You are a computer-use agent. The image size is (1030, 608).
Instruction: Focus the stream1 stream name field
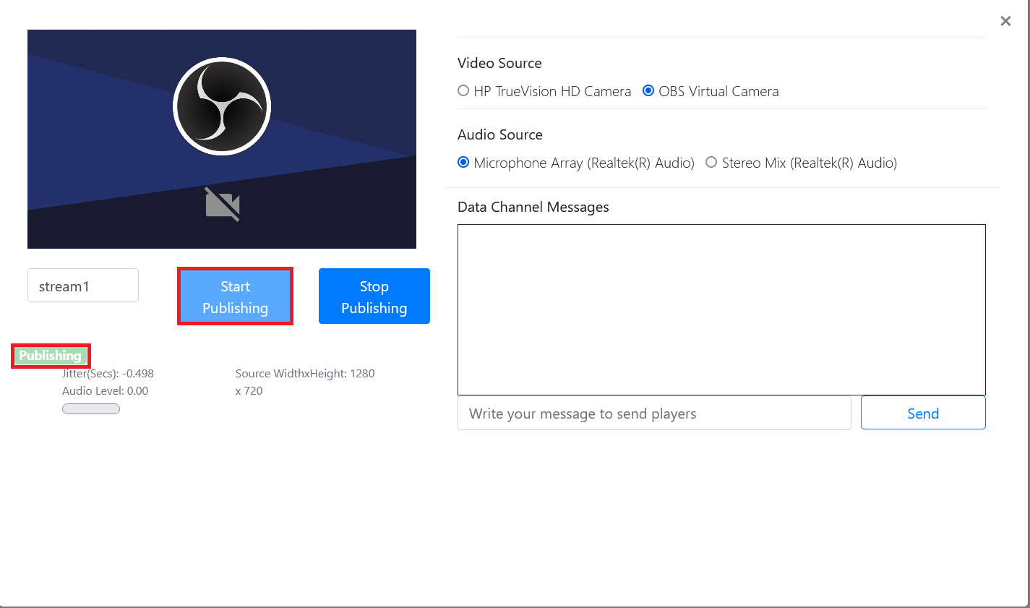pyautogui.click(x=83, y=286)
